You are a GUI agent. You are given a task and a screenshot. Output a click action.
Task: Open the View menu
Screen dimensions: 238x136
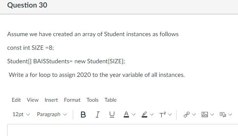33,100
